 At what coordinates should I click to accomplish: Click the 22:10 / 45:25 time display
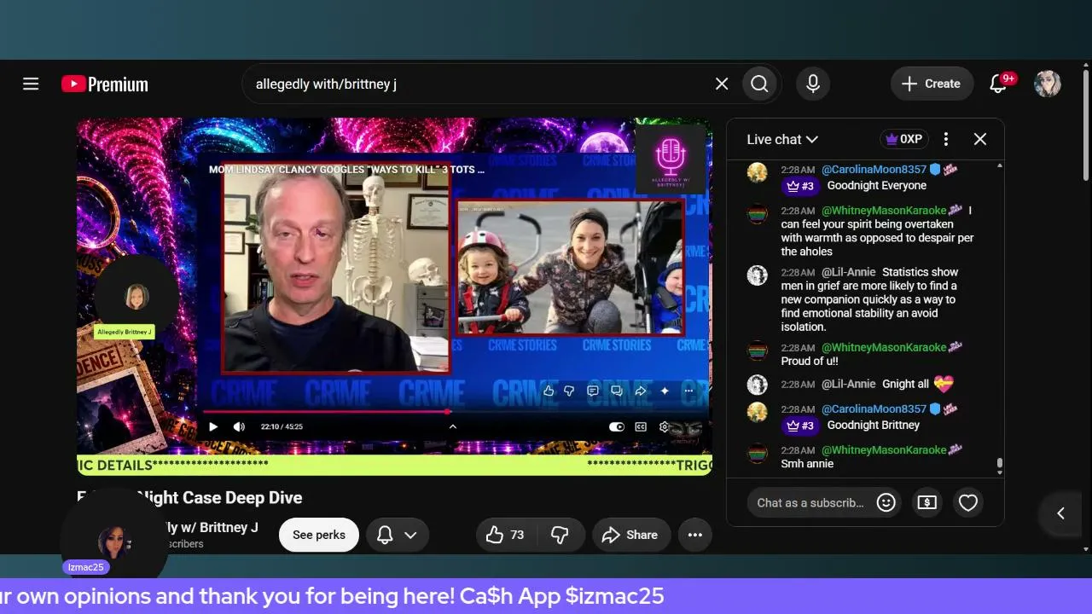coord(282,426)
